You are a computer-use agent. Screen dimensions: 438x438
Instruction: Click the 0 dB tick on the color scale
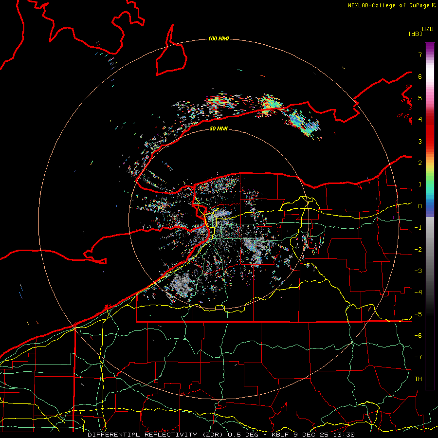[420, 206]
